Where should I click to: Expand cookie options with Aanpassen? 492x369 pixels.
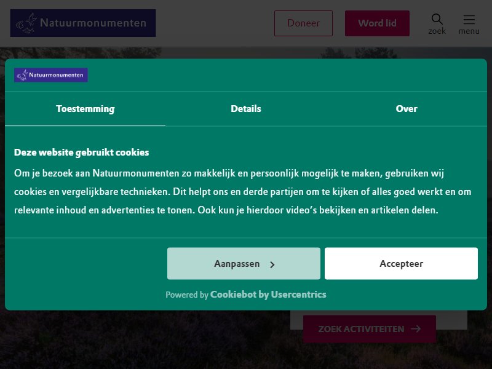point(244,264)
